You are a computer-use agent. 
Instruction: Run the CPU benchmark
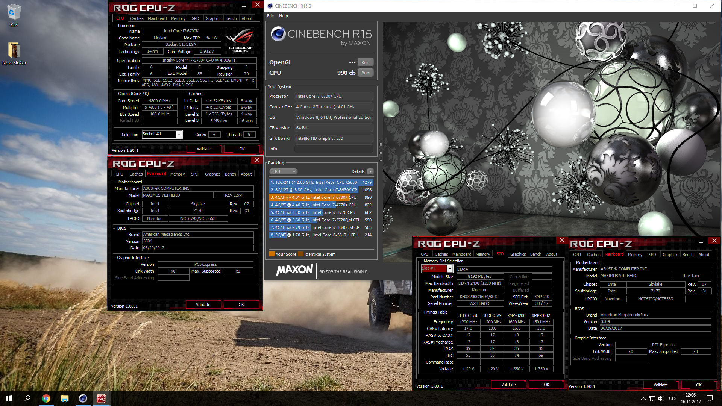coord(365,73)
